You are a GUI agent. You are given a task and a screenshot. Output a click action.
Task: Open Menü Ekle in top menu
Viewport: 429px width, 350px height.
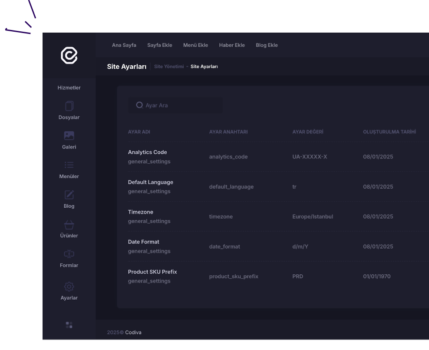coord(195,45)
